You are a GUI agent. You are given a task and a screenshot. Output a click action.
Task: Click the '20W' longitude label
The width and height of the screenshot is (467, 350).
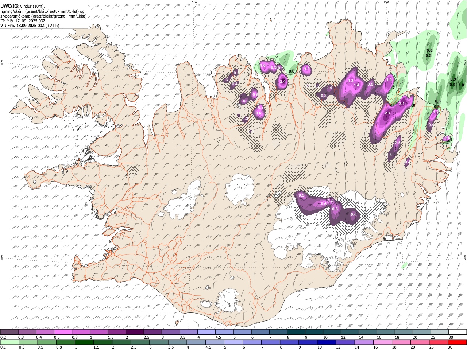coord(194,2)
